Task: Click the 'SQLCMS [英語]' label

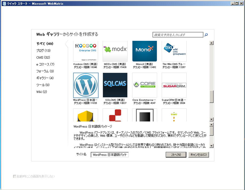Action: pyautogui.click(x=115, y=100)
